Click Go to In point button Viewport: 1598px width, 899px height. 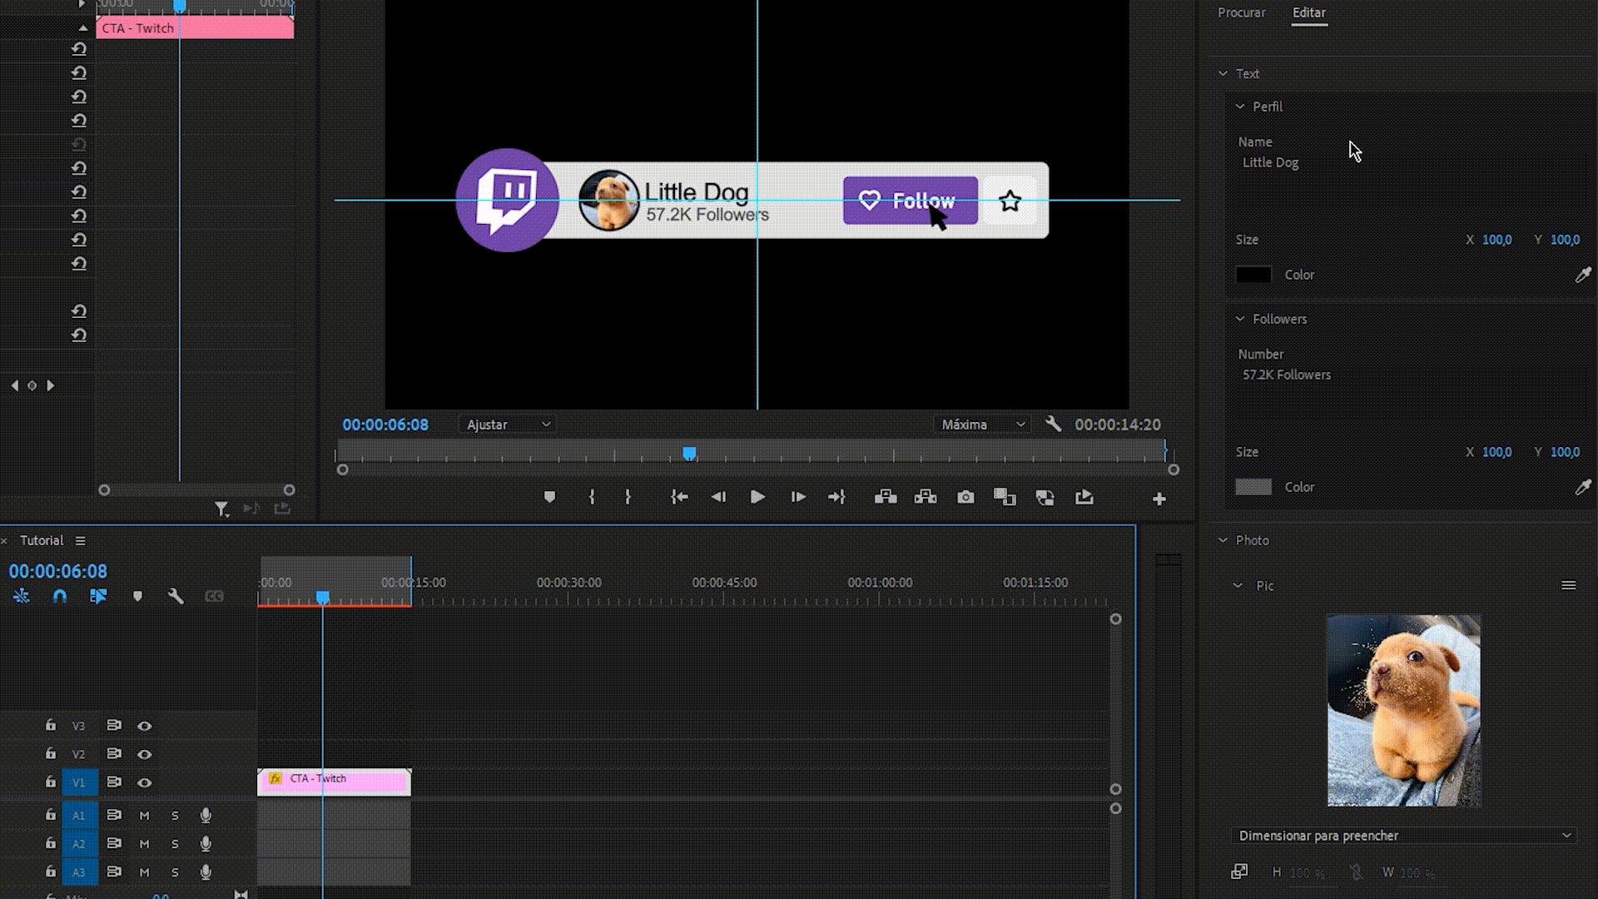pyautogui.click(x=679, y=497)
